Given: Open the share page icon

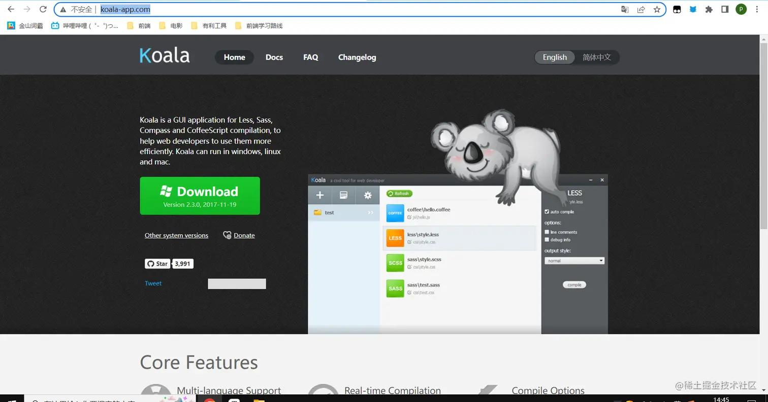Looking at the screenshot, I should tap(641, 9).
